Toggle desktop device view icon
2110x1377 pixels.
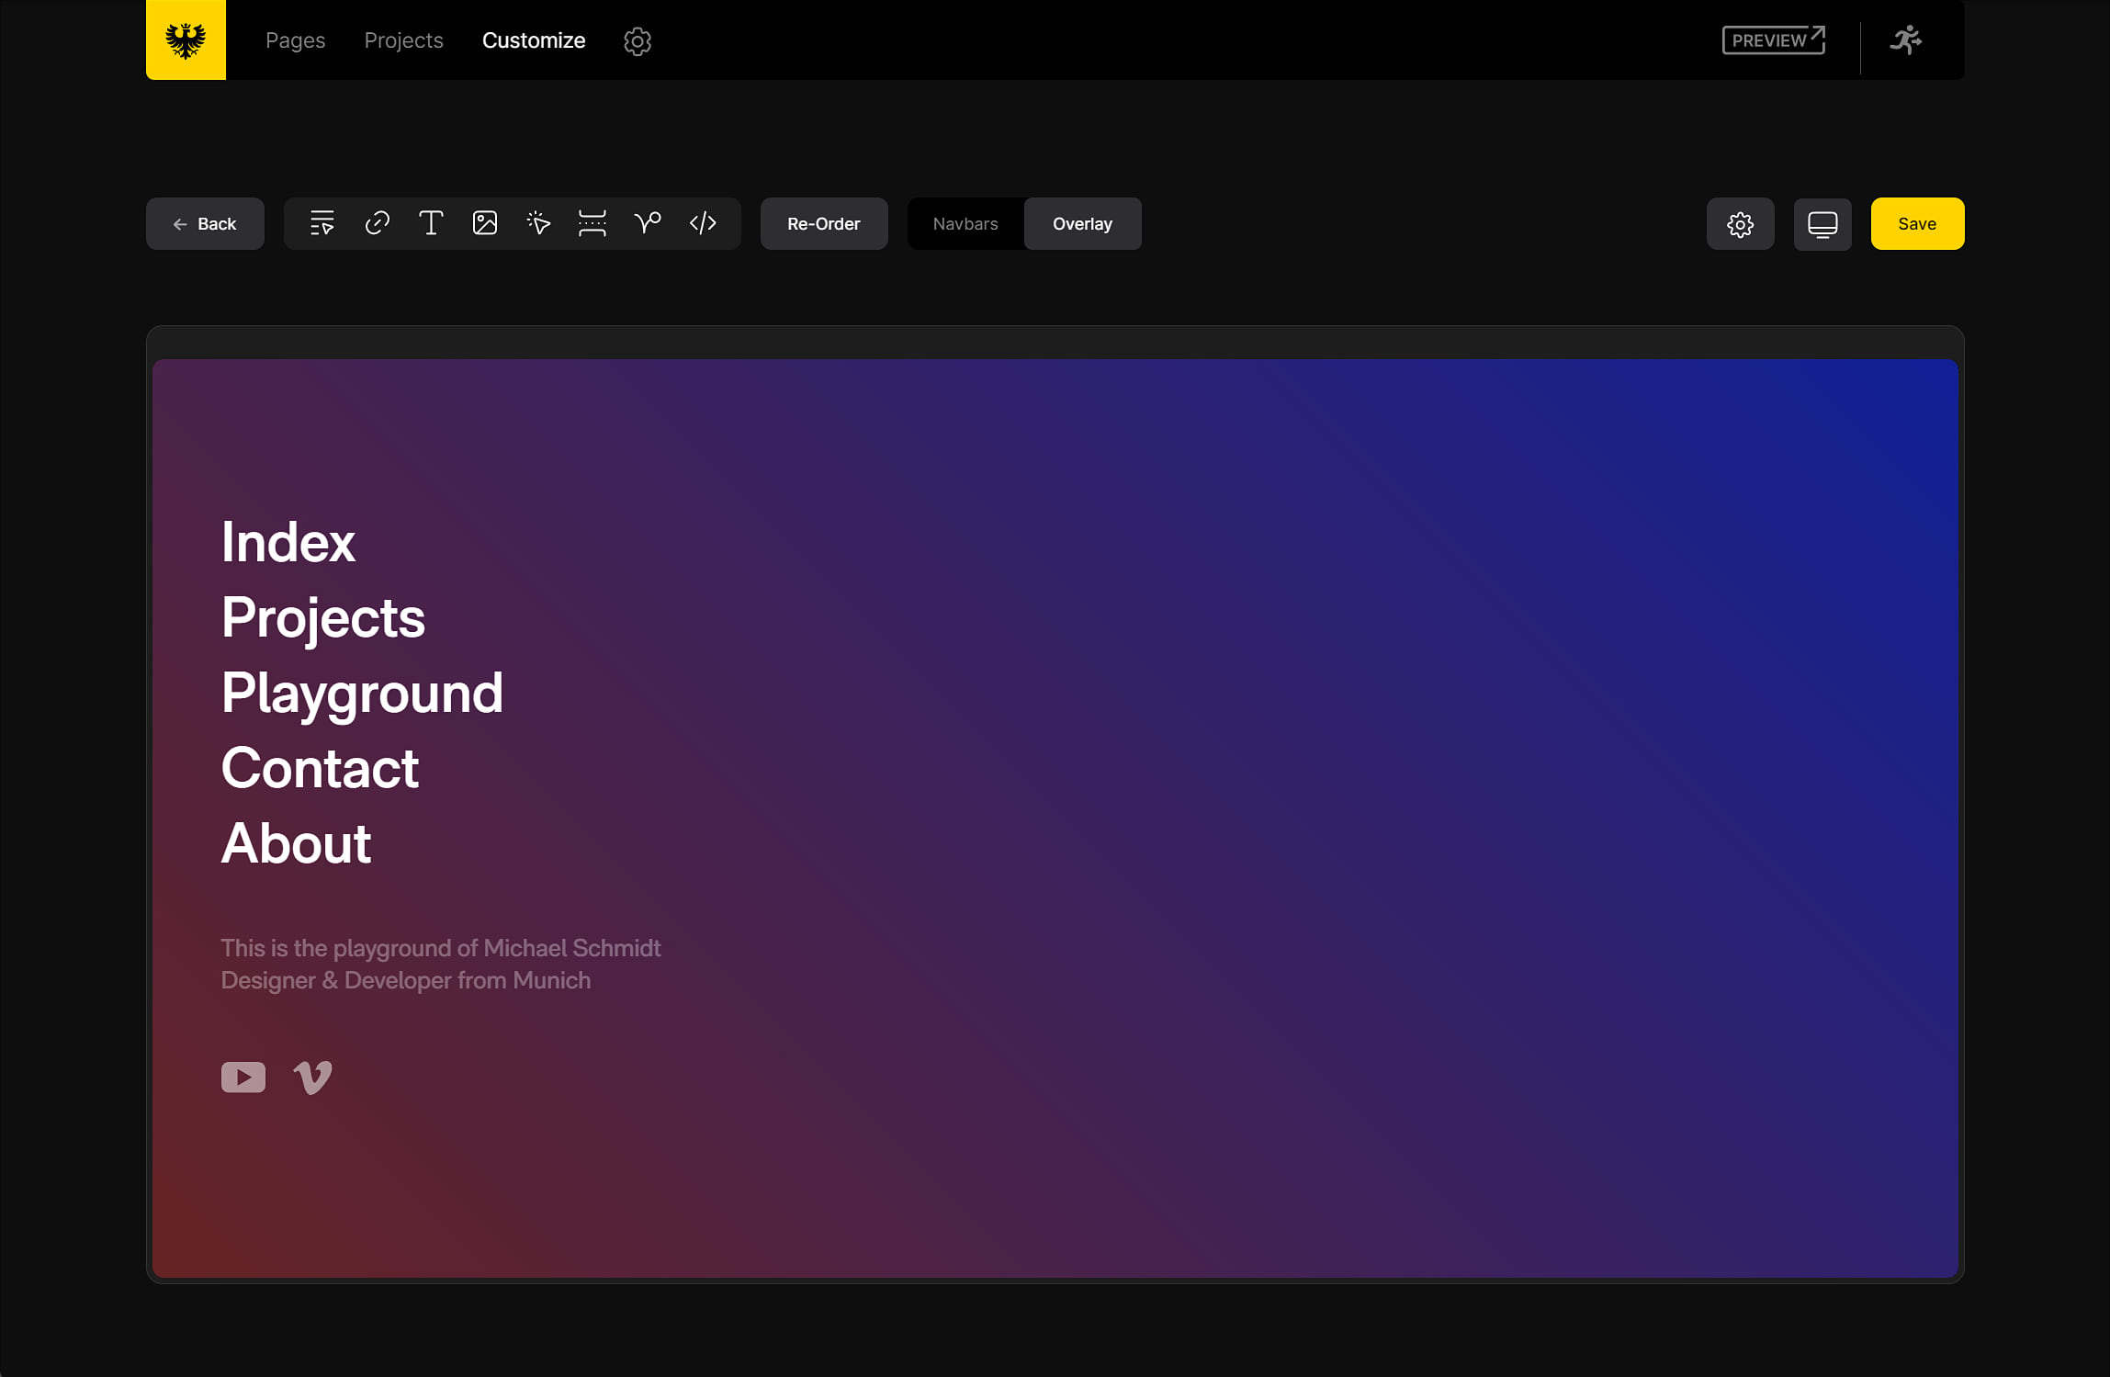(x=1822, y=224)
